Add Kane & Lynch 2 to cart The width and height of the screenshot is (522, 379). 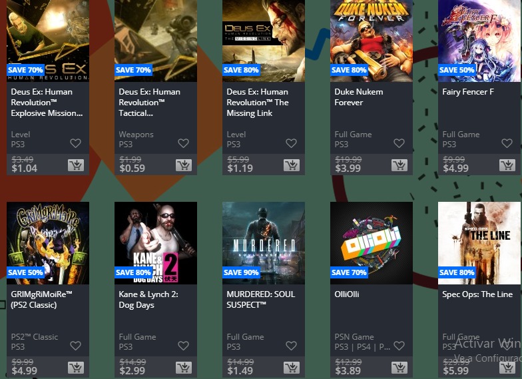[184, 368]
